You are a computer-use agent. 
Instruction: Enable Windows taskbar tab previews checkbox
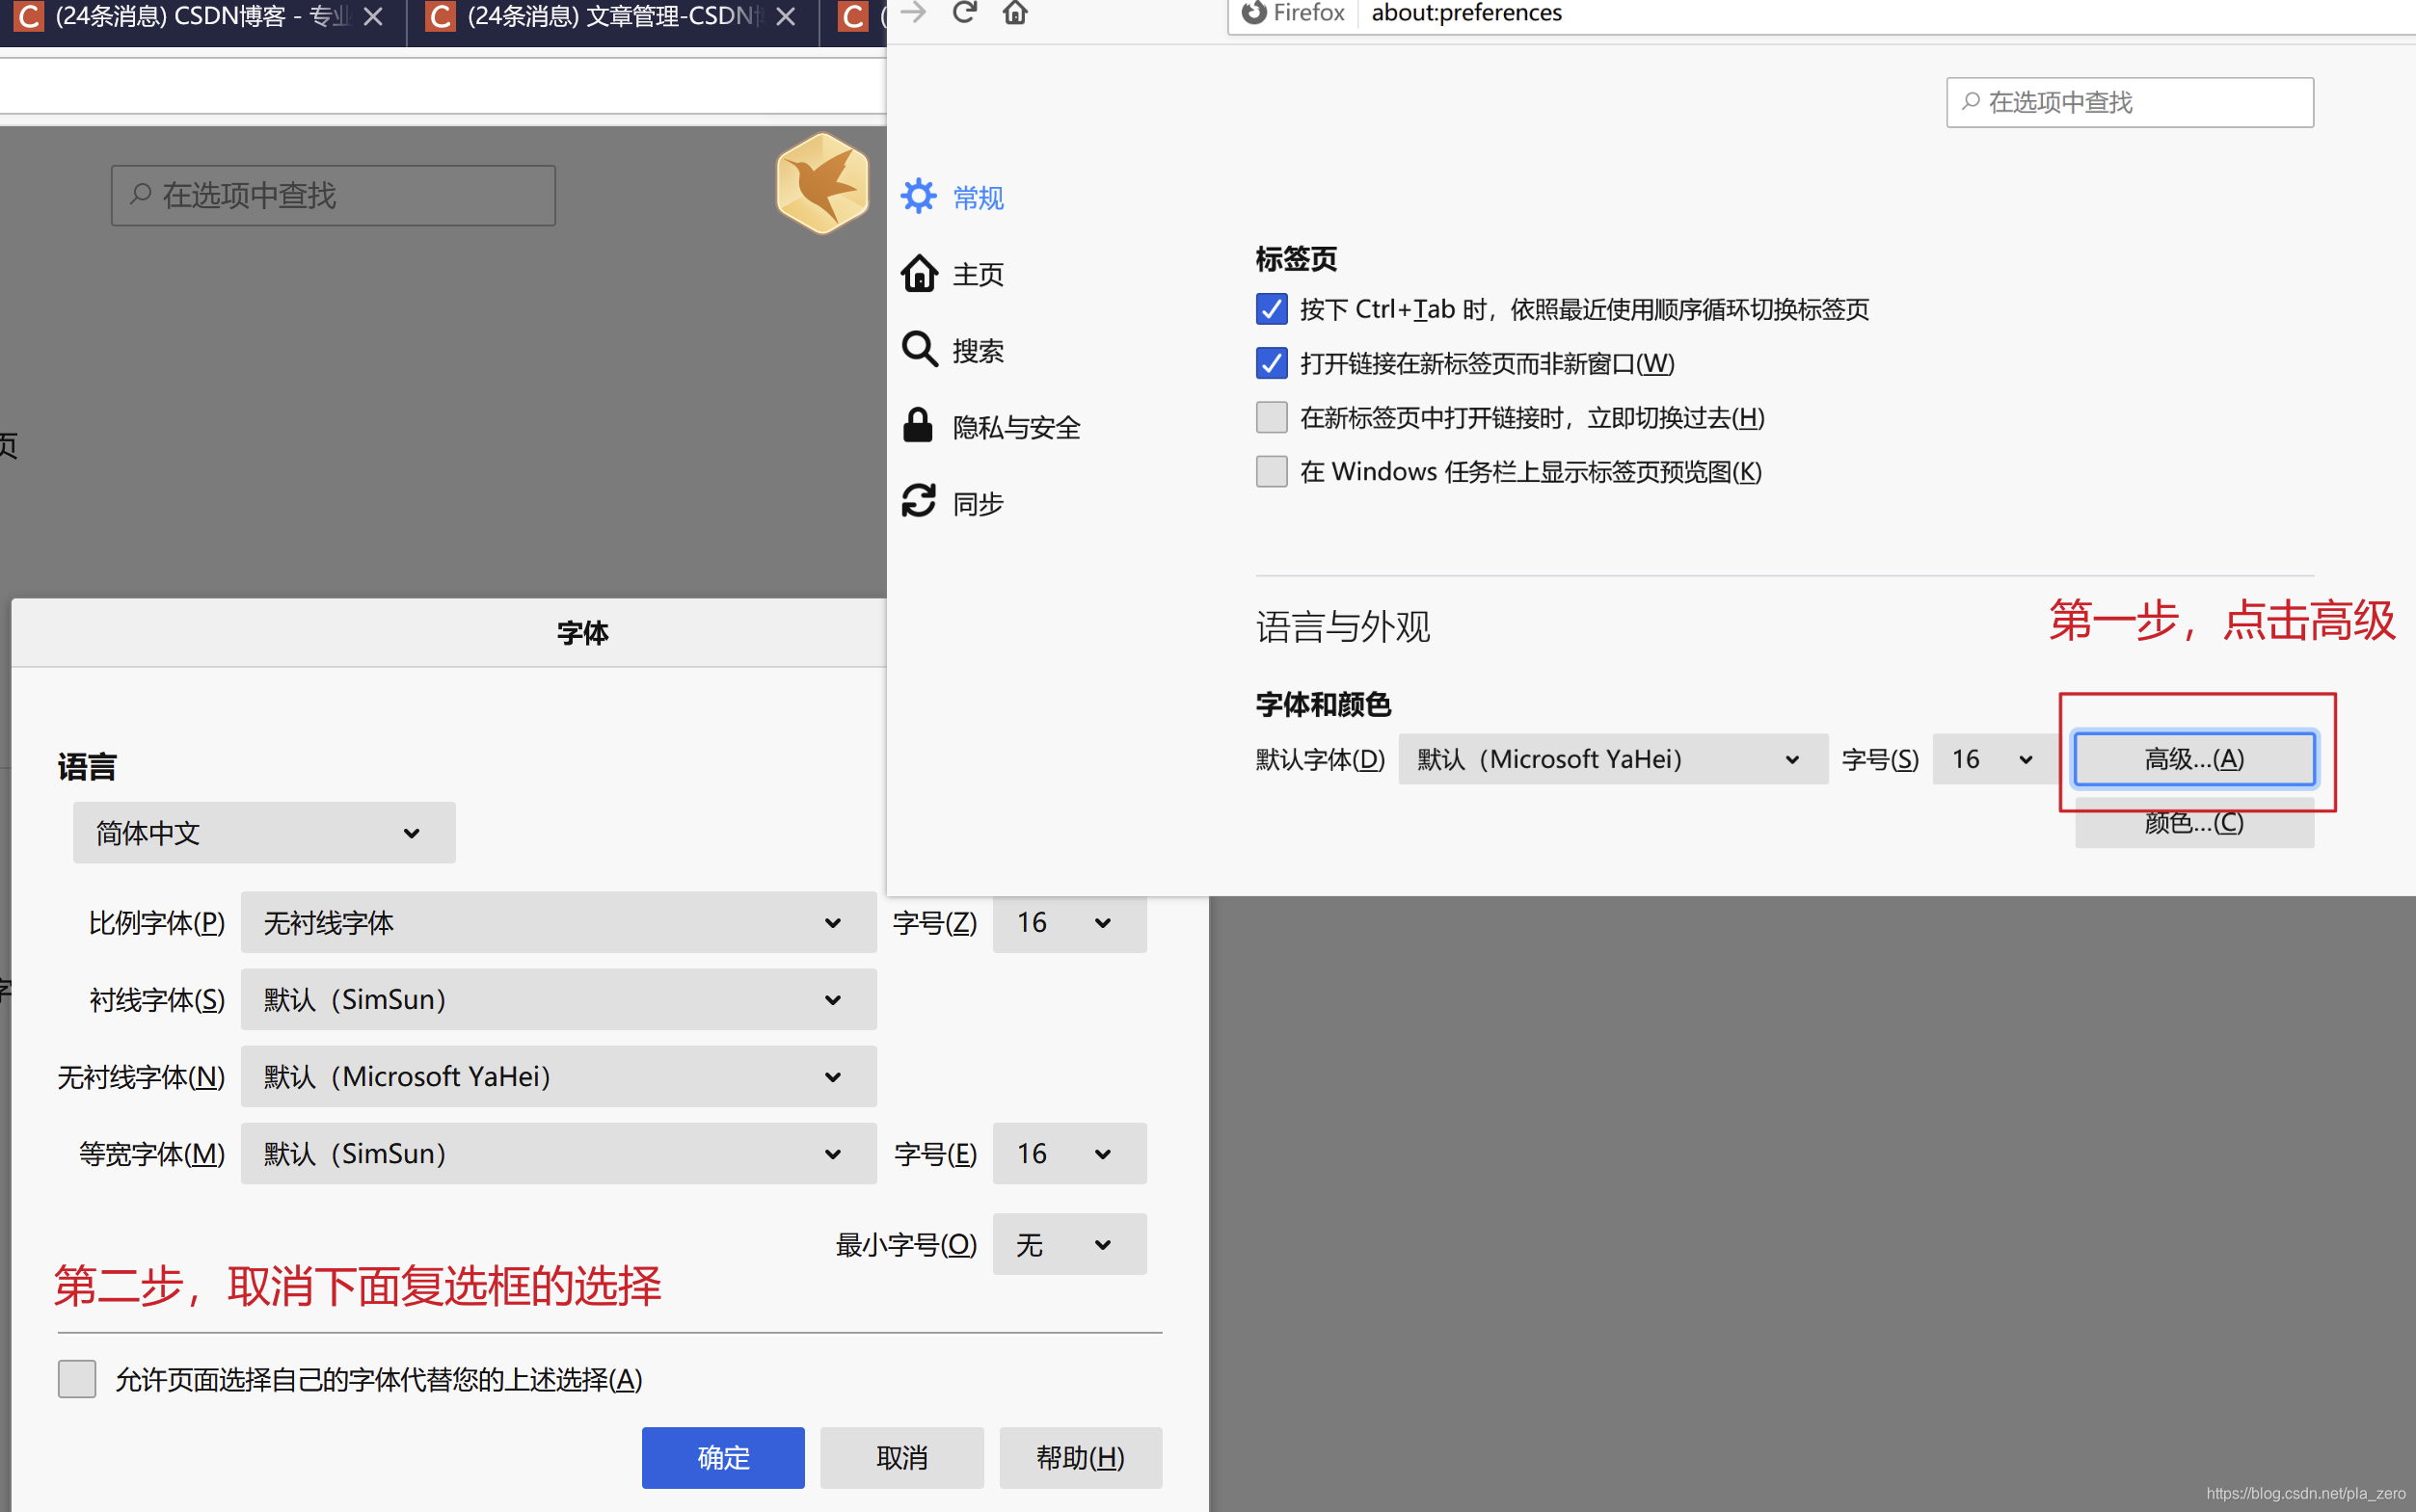pos(1272,471)
